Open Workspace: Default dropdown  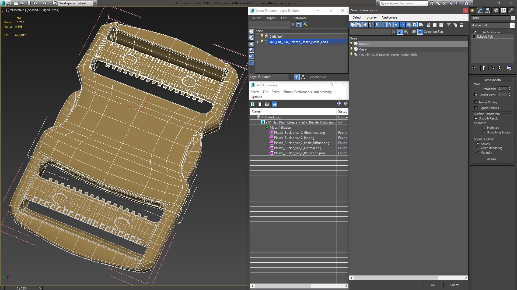75,3
